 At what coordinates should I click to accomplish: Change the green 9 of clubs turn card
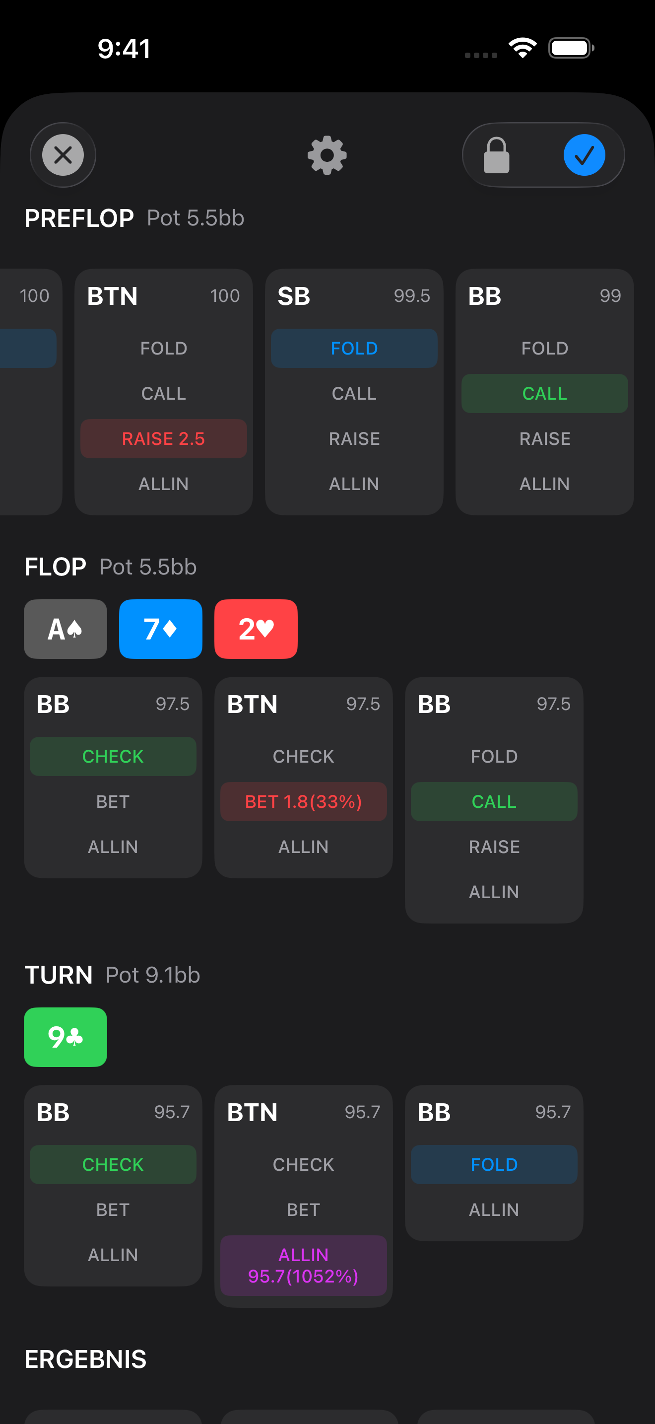point(65,1037)
